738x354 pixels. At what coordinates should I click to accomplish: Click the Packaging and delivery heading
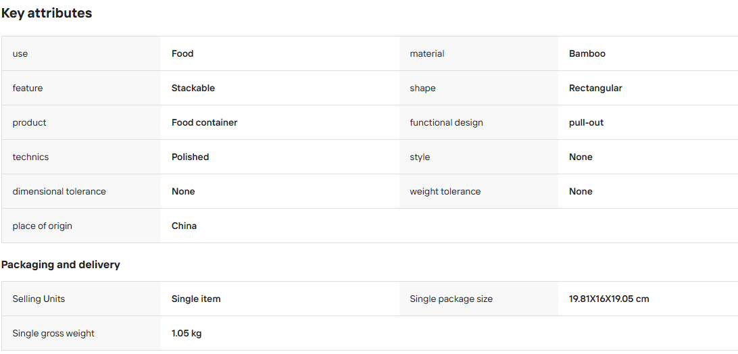click(60, 265)
